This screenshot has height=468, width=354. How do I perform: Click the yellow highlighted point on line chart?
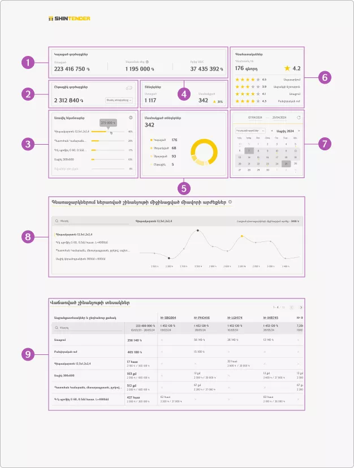pos(242,236)
